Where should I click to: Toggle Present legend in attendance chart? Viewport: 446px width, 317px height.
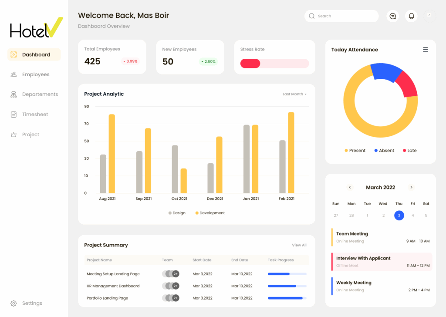pyautogui.click(x=355, y=151)
